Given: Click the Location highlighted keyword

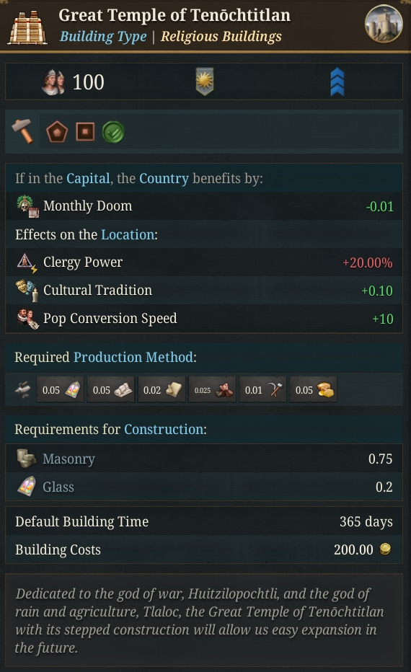Looking at the screenshot, I should (x=128, y=234).
